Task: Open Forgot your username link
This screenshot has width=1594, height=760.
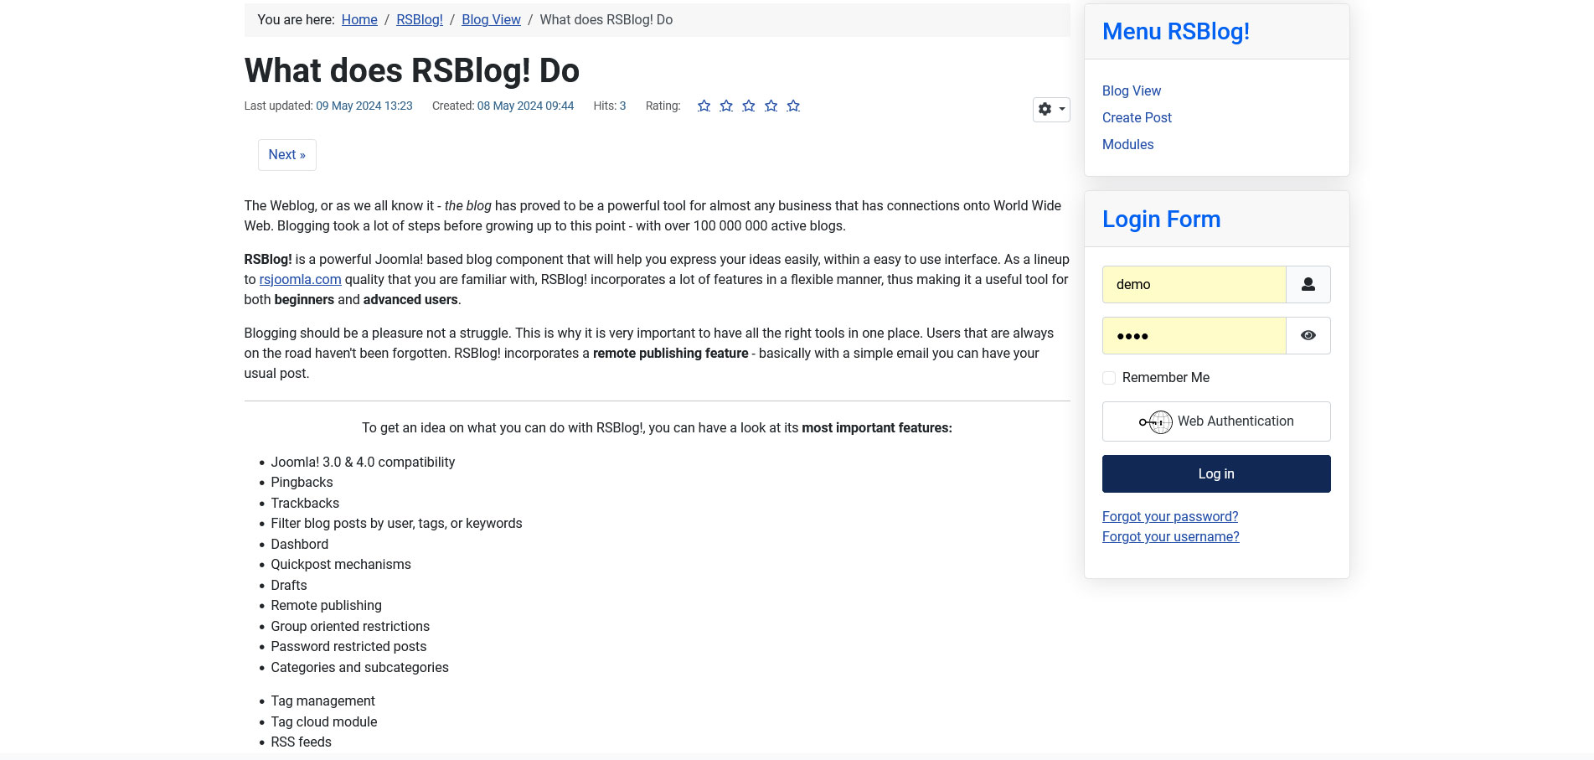Action: coord(1171,537)
